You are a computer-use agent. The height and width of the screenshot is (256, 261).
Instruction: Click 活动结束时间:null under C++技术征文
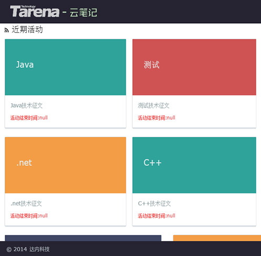(156, 215)
